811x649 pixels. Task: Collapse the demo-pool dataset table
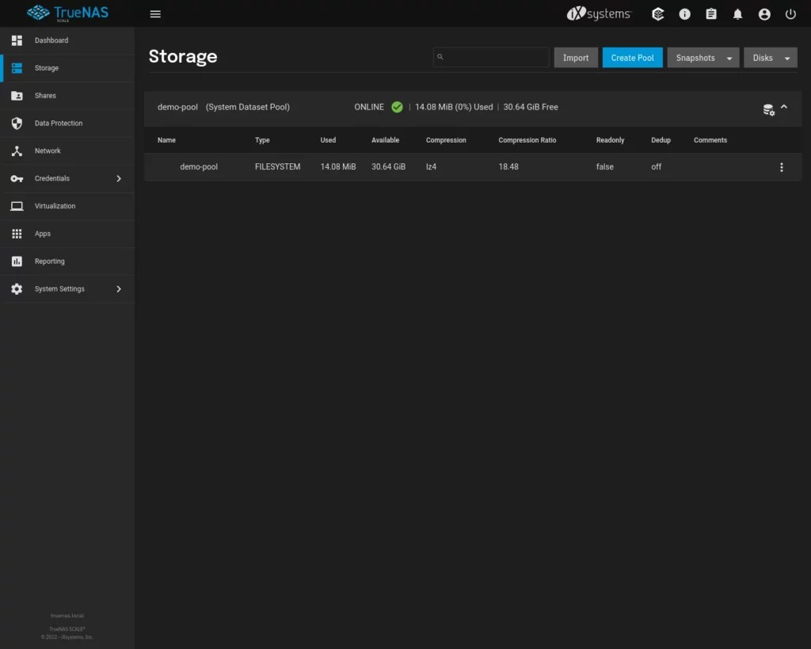click(784, 106)
